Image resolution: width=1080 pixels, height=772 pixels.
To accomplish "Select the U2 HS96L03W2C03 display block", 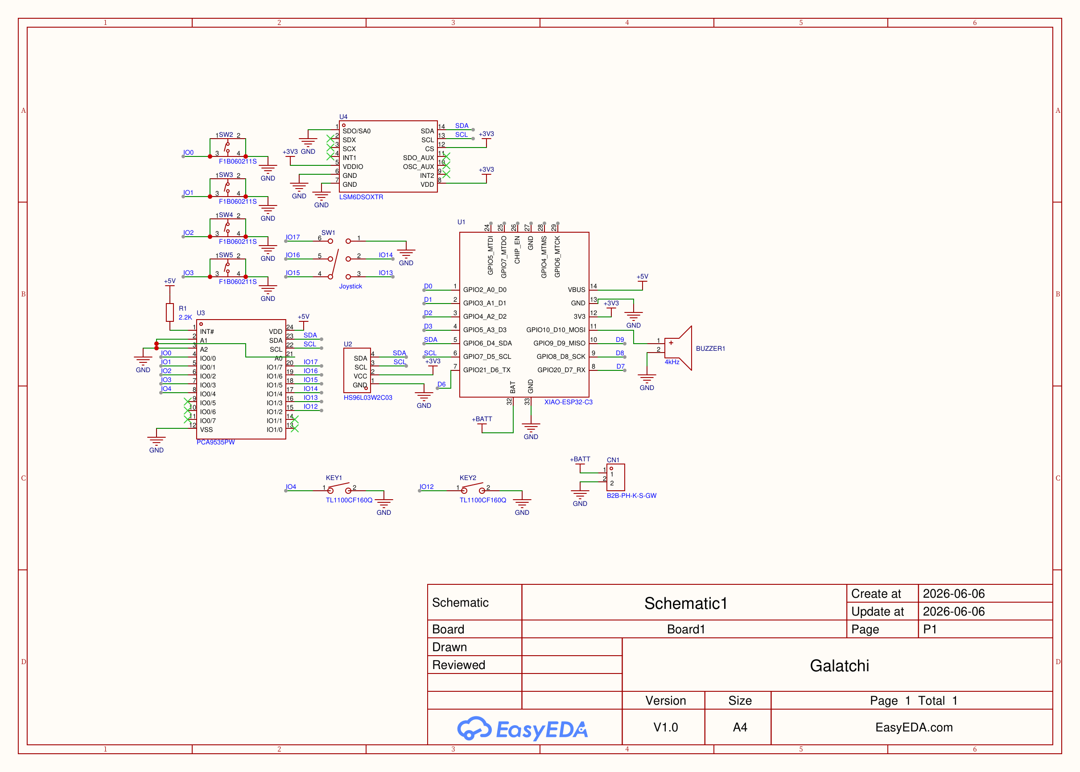I will pyautogui.click(x=357, y=370).
